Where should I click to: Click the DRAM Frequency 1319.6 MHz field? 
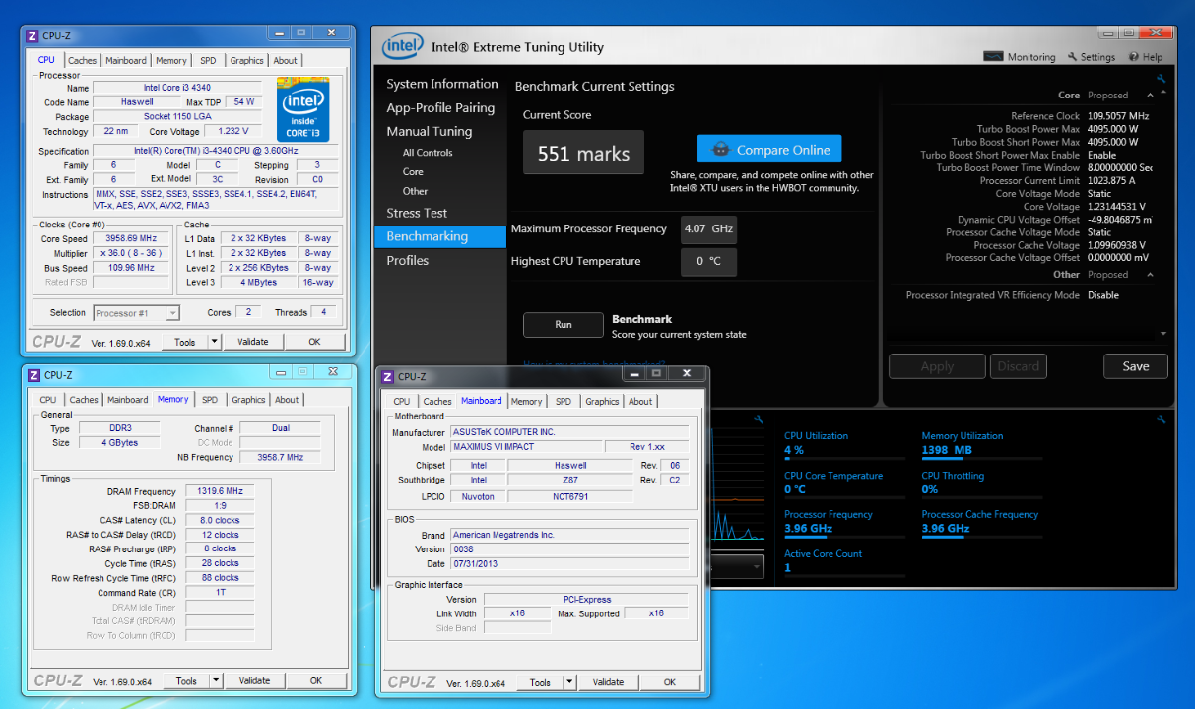pos(221,491)
